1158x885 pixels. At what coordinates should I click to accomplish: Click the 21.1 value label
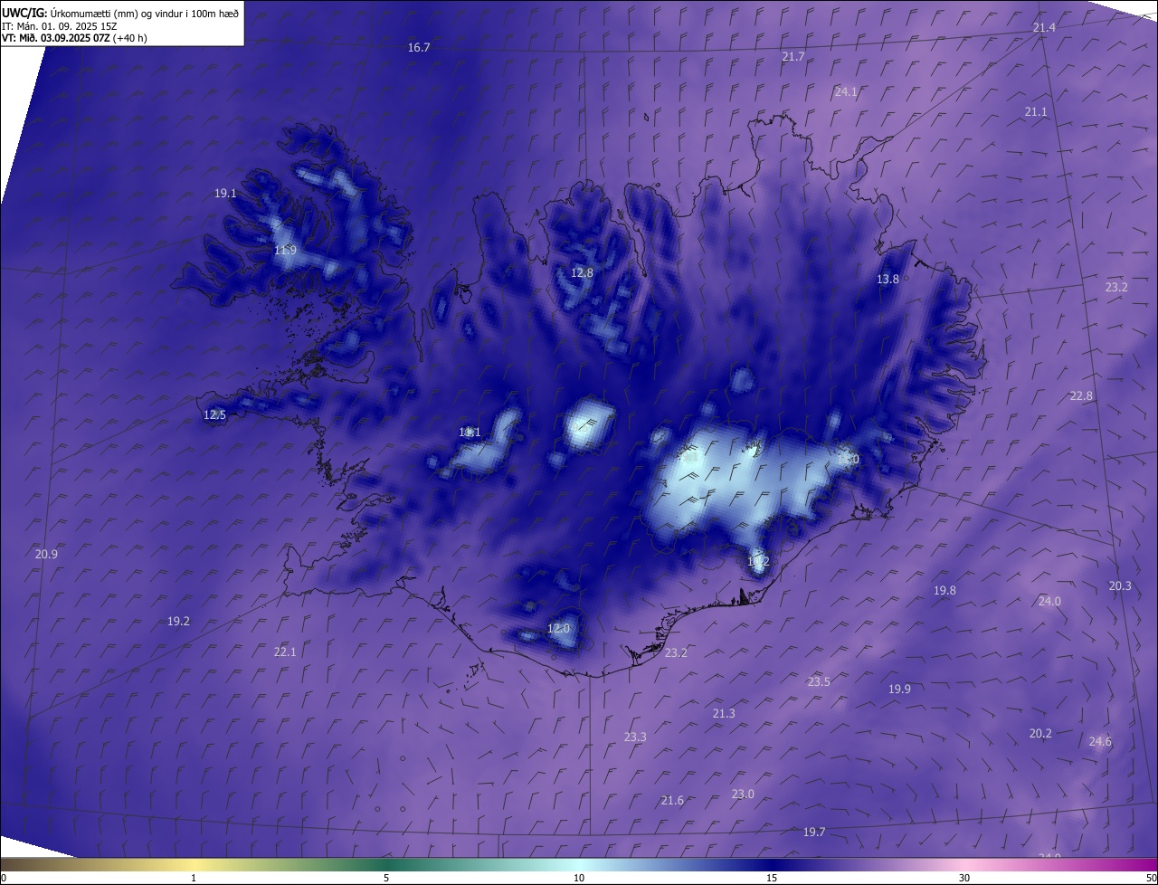(1036, 112)
